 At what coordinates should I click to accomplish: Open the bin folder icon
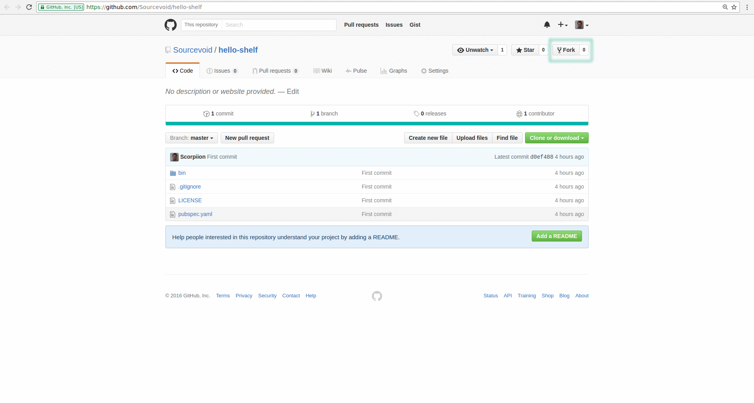[x=173, y=173]
